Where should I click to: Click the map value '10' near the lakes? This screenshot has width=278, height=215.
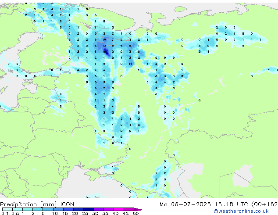click(104, 39)
